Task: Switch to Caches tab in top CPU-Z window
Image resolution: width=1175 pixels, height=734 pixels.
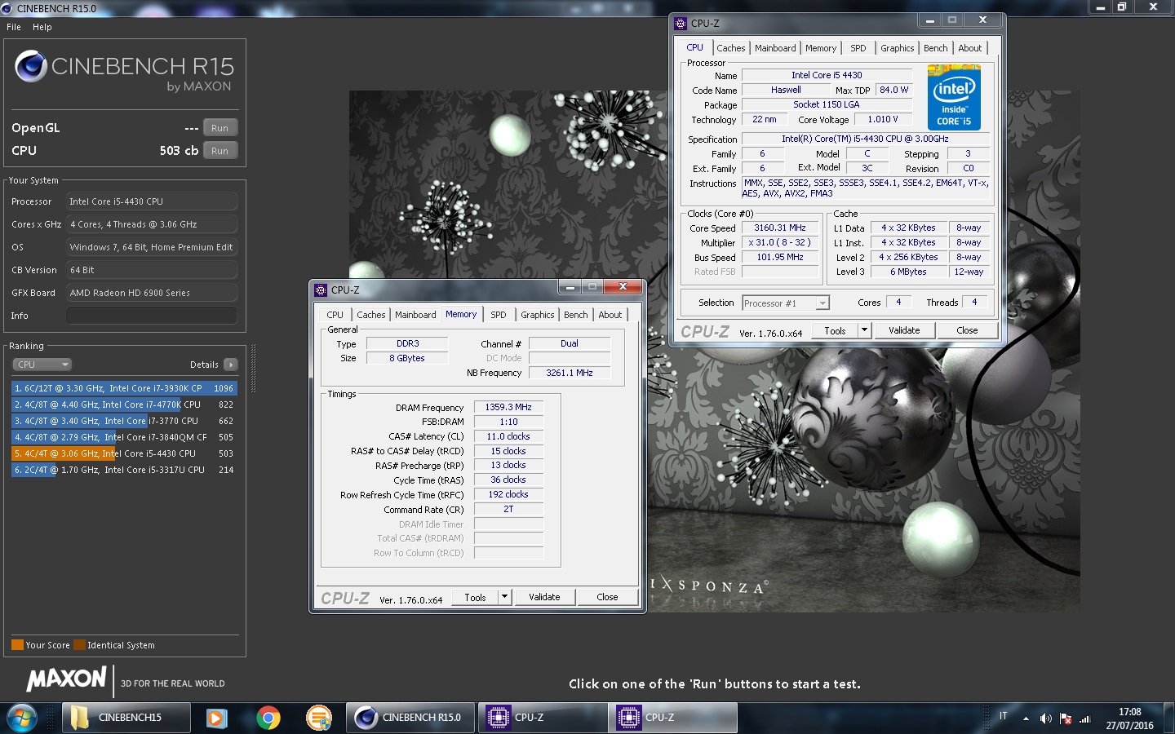Action: (731, 48)
